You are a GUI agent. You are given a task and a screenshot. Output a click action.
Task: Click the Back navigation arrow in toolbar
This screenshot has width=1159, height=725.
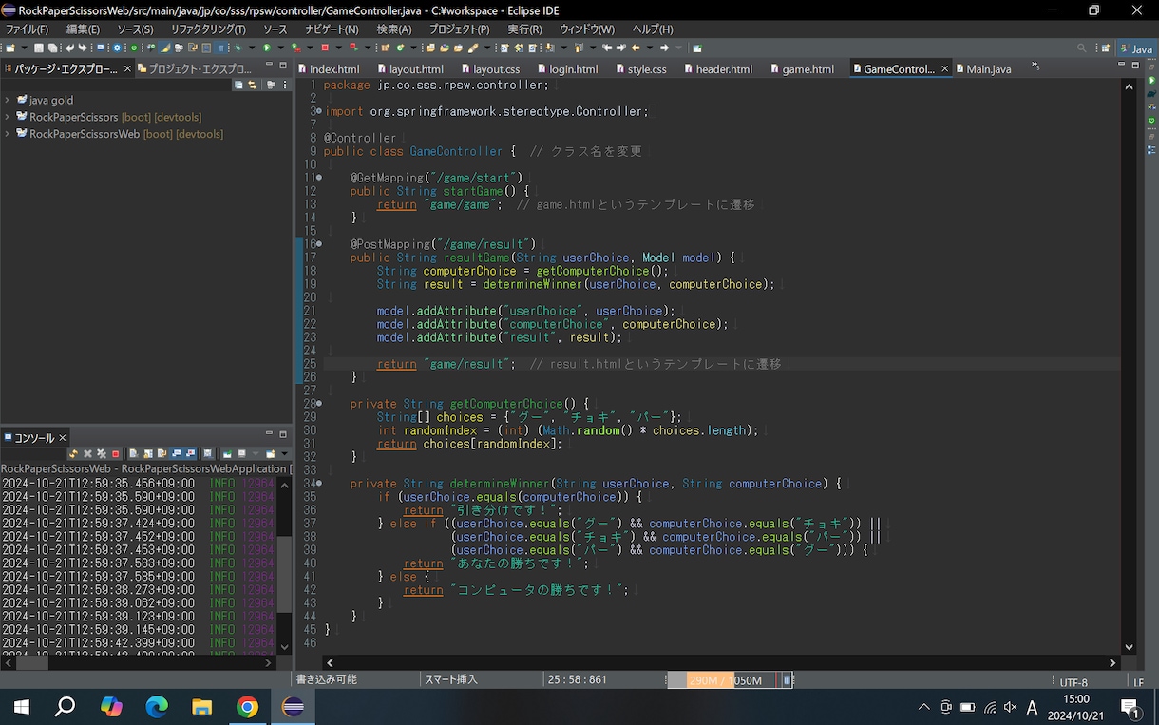(636, 48)
